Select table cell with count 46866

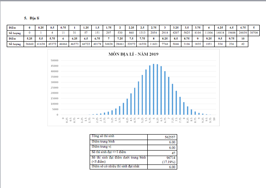63,44
